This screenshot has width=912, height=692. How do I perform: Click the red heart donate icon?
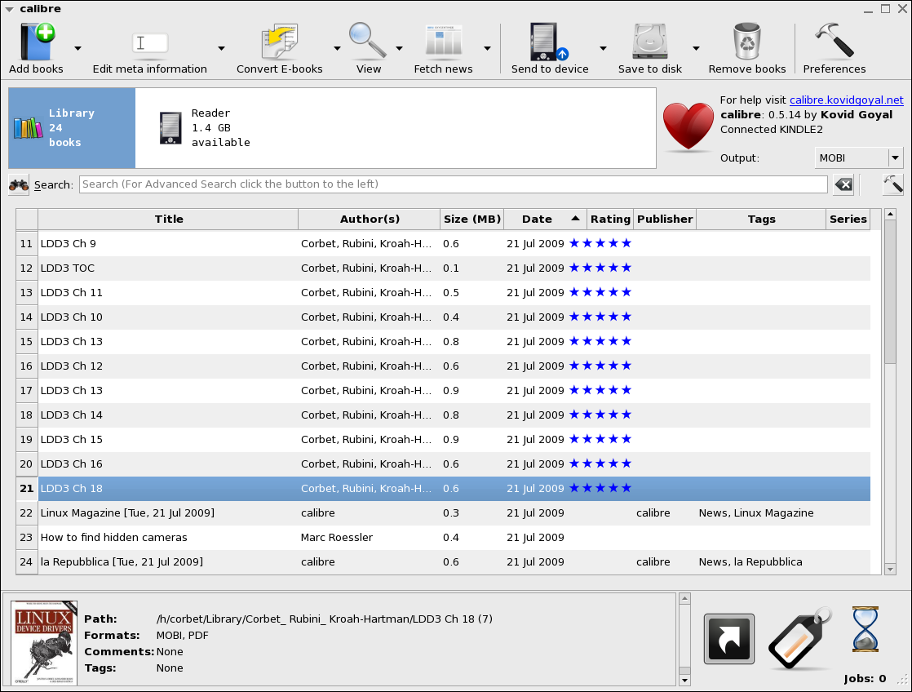click(x=688, y=126)
